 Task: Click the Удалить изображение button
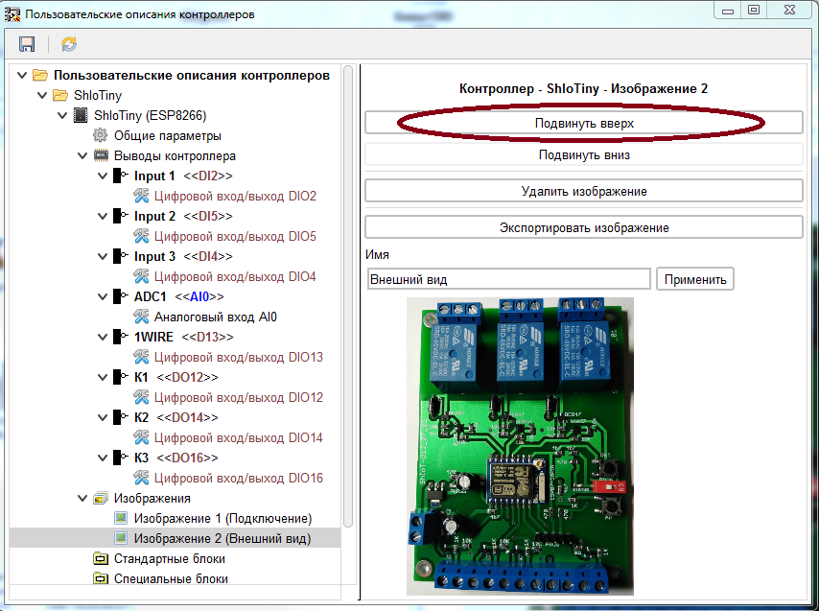pos(583,191)
